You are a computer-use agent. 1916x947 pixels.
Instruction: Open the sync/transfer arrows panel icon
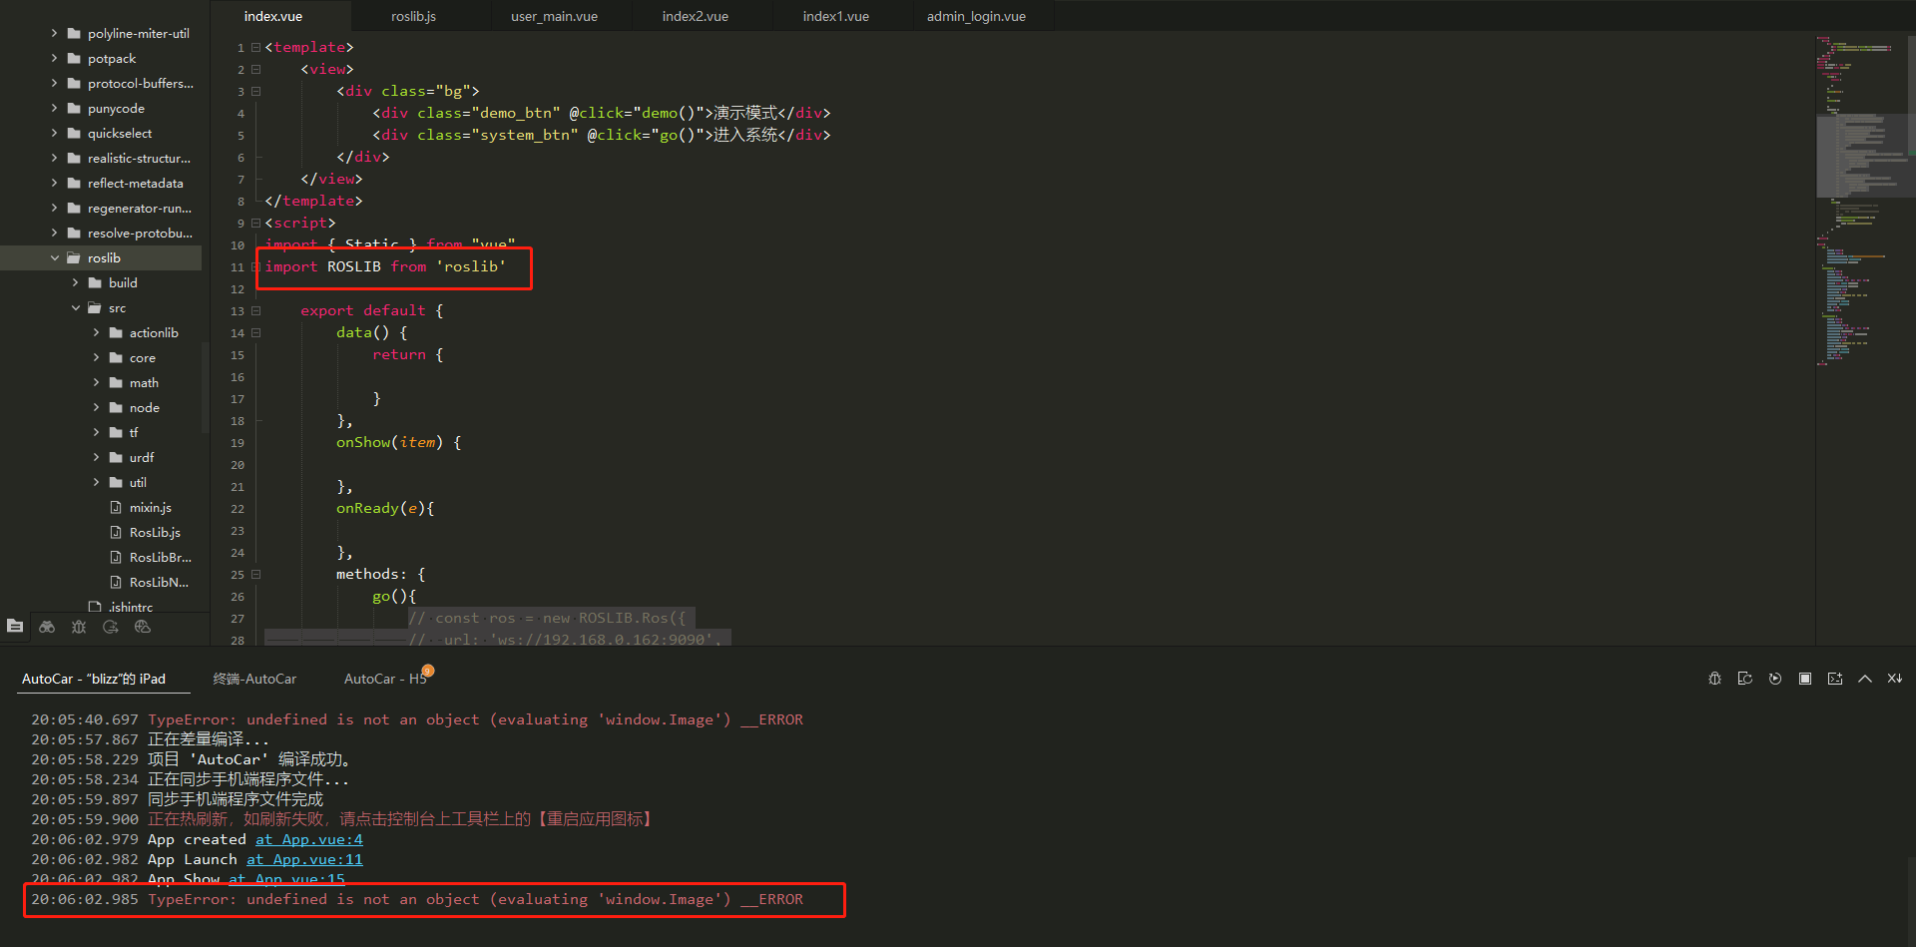[x=111, y=627]
